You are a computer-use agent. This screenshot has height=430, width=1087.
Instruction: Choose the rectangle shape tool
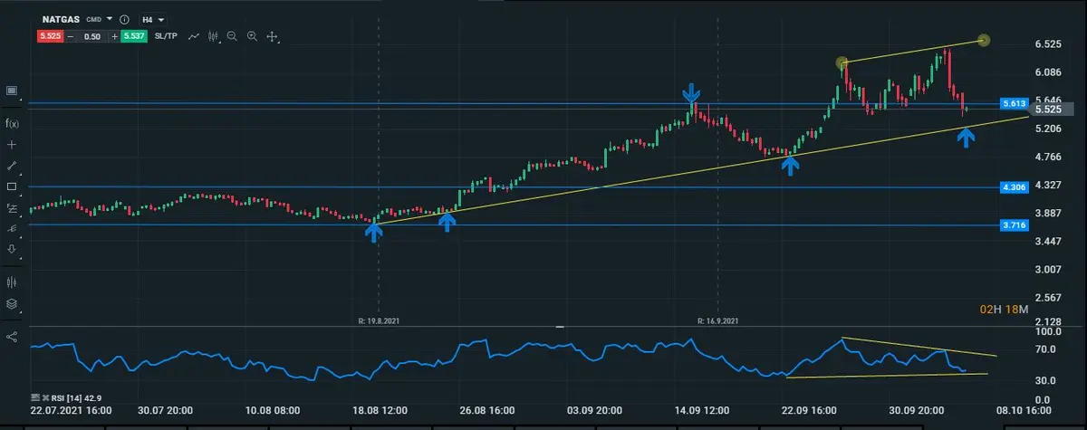pos(13,186)
